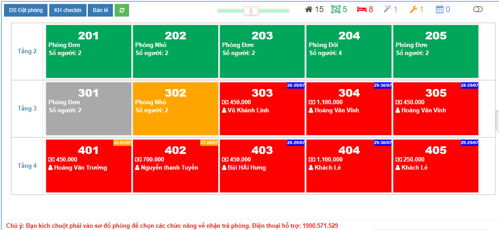Image resolution: width=499 pixels, height=230 pixels.
Task: Click the orange wrench maintenance icon
Action: point(413,9)
